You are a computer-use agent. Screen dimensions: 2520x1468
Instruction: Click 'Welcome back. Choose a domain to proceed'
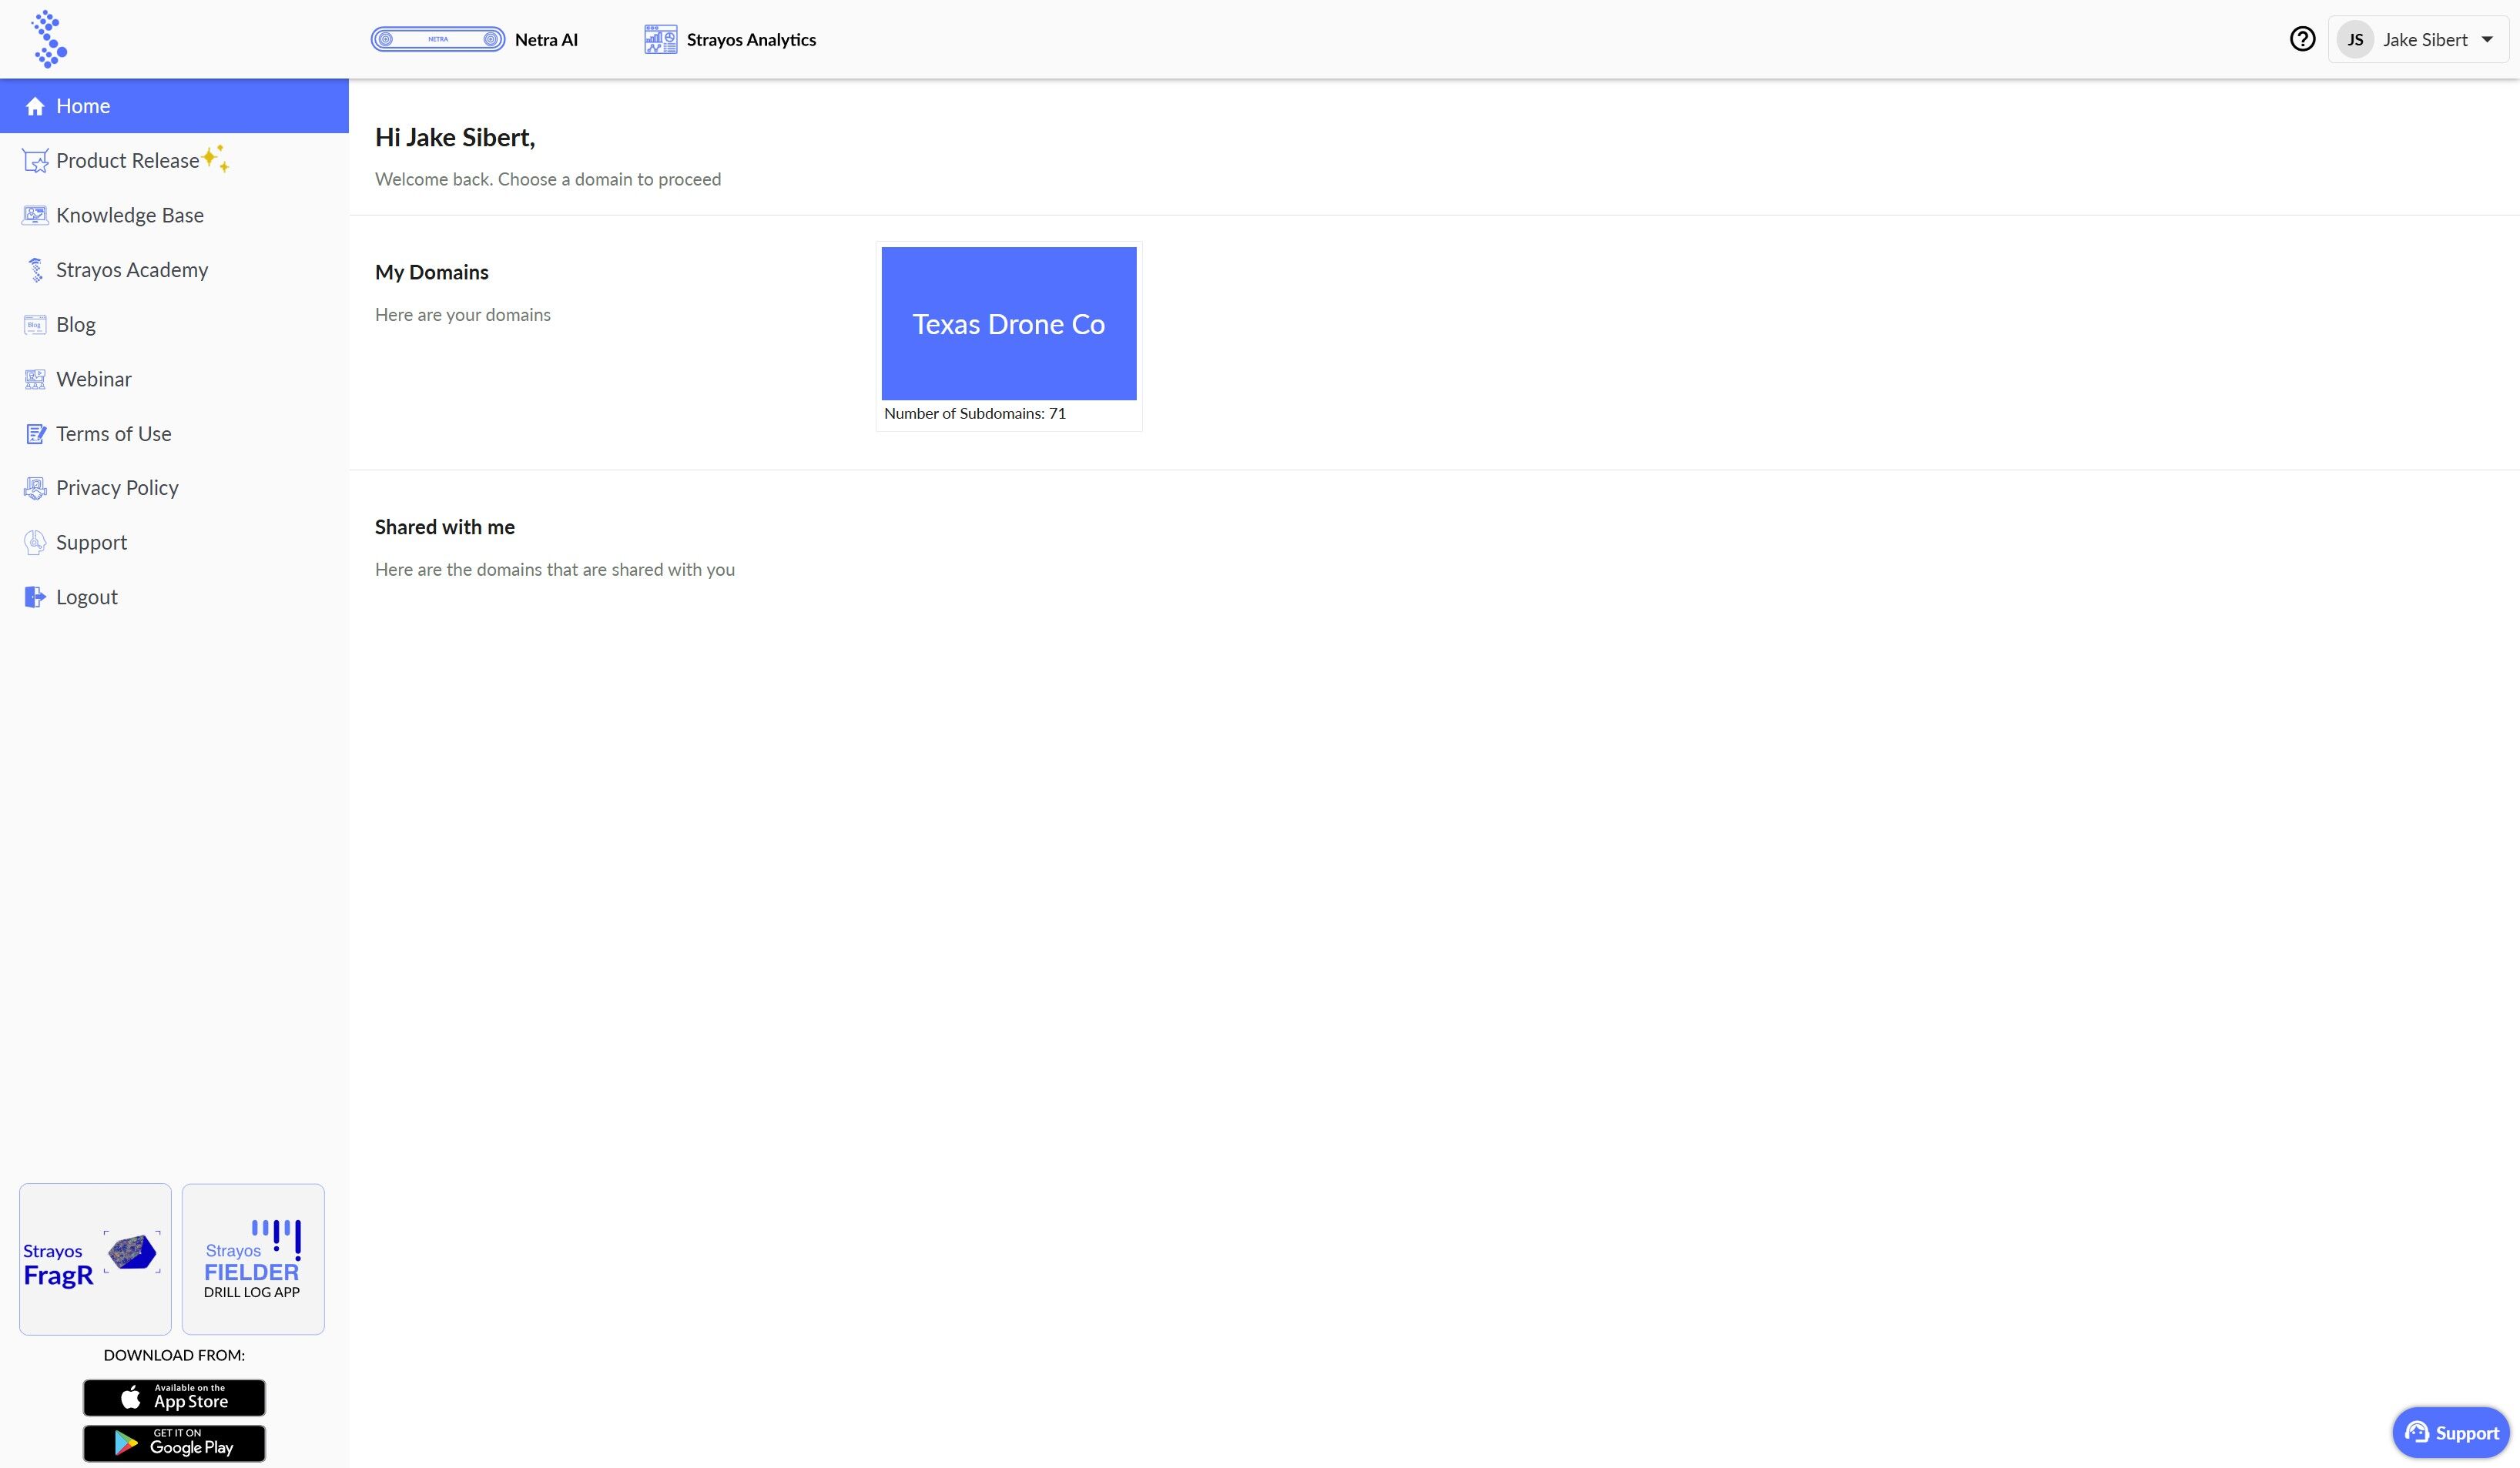tap(548, 180)
